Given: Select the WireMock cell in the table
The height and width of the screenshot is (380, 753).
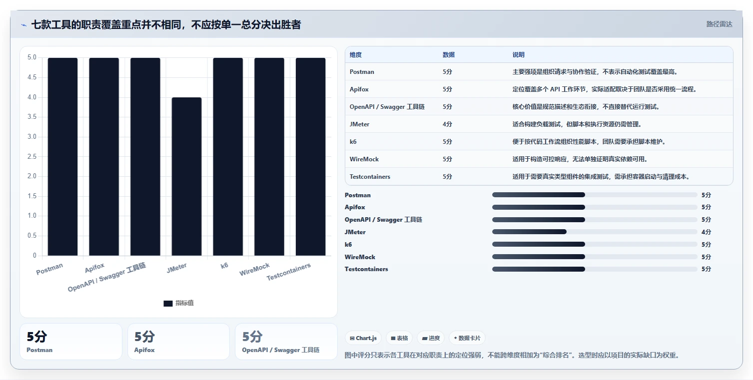Looking at the screenshot, I should pyautogui.click(x=364, y=159).
